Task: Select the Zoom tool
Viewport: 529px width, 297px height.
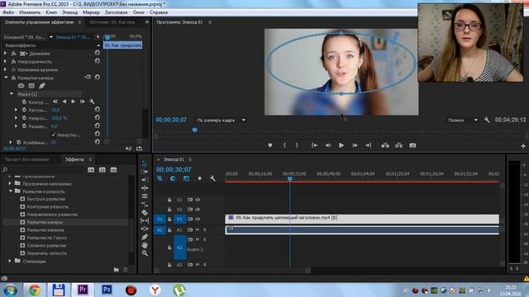Action: coord(145,253)
